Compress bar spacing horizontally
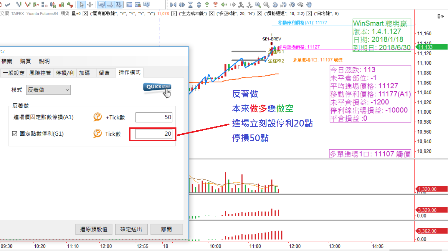Screen dimensions: 448x251 coord(173,4)
